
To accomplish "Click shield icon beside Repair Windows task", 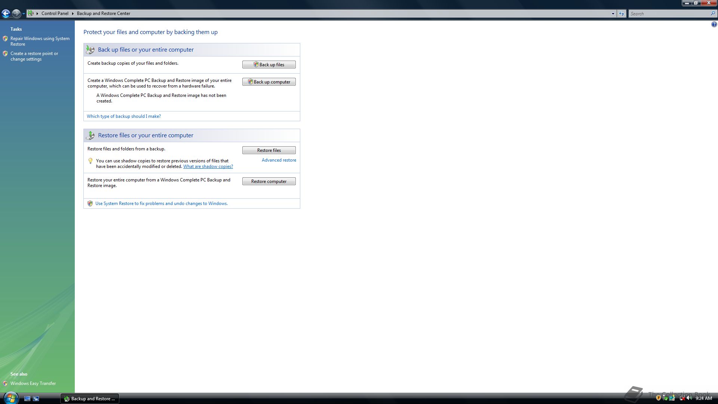I will 5,39.
